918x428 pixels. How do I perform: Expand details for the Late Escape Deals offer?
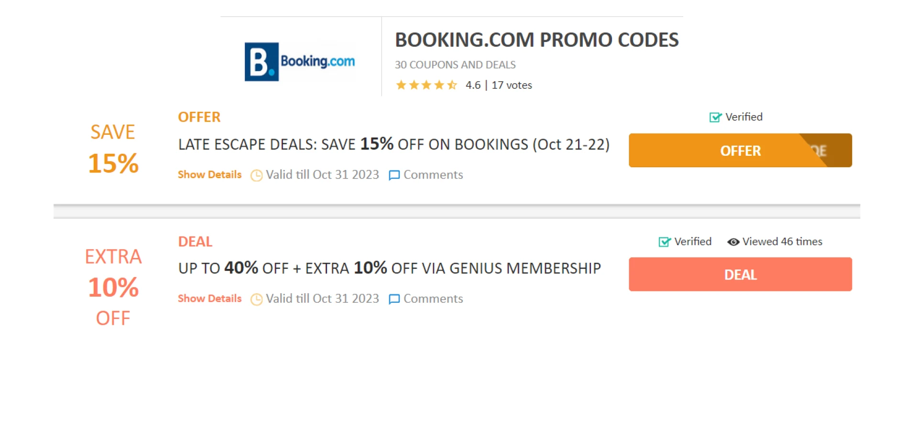(x=209, y=175)
